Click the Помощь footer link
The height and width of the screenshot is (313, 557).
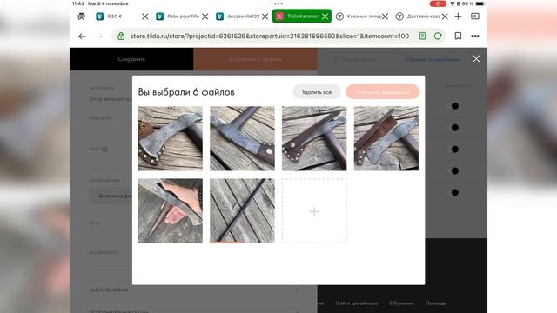point(435,303)
